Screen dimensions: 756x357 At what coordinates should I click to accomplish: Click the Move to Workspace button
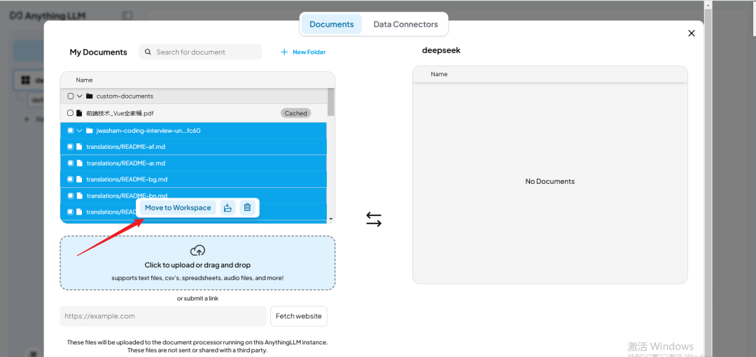coord(178,208)
